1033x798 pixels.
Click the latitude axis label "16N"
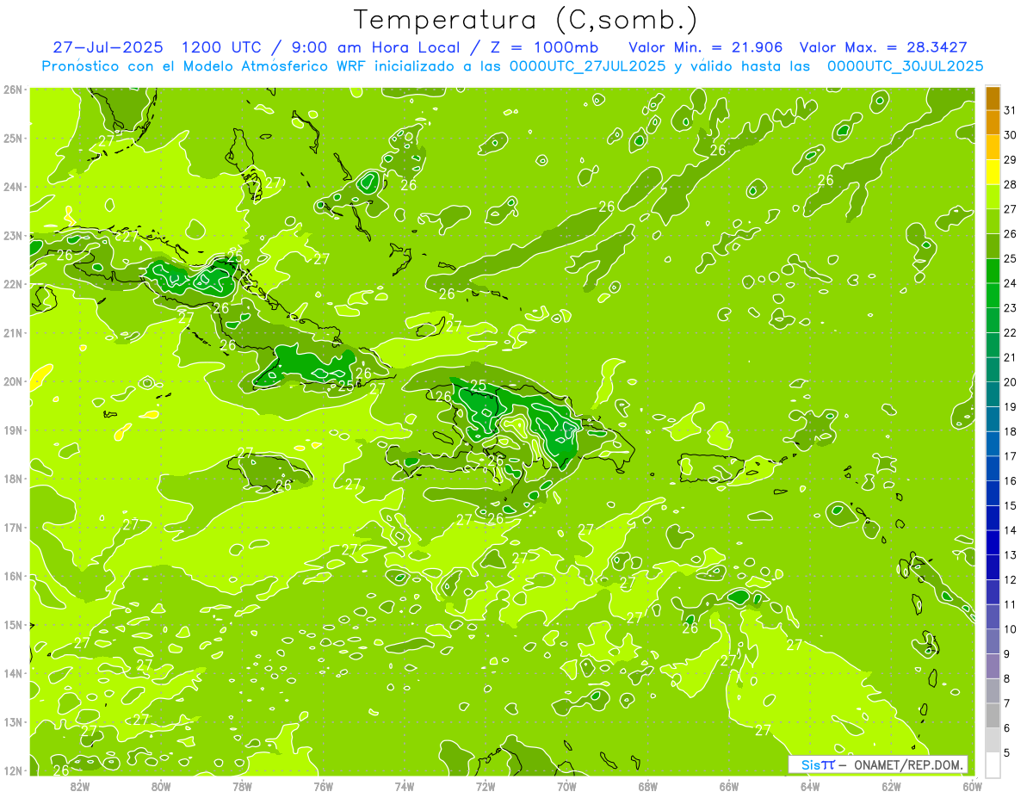[13, 576]
